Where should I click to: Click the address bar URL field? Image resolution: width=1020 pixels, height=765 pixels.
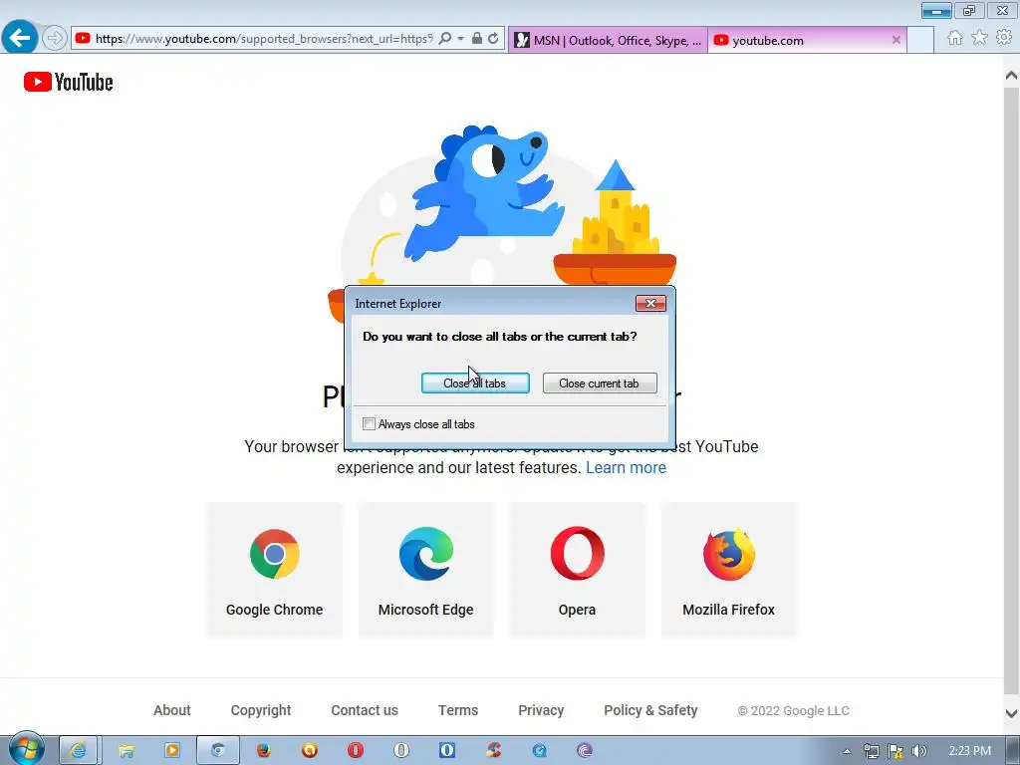pyautogui.click(x=263, y=39)
